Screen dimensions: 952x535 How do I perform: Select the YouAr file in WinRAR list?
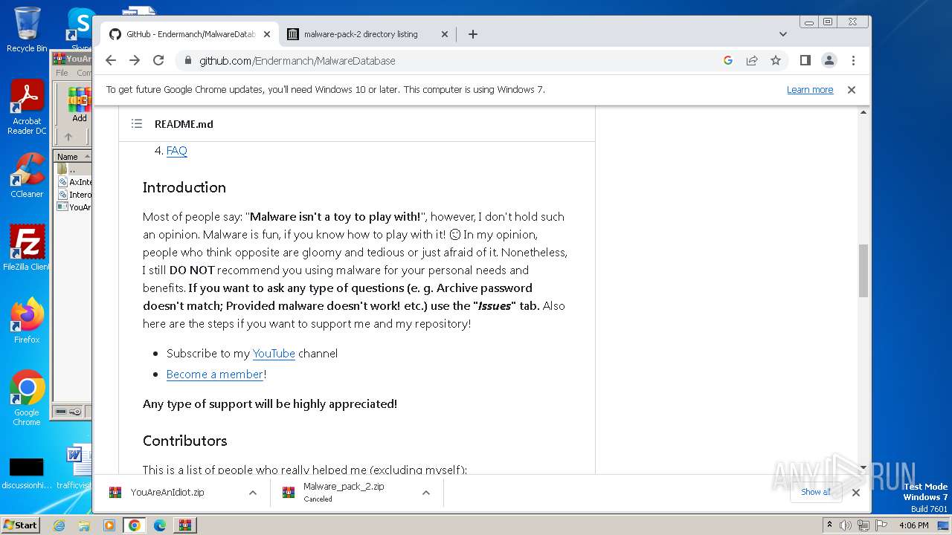coord(74,207)
